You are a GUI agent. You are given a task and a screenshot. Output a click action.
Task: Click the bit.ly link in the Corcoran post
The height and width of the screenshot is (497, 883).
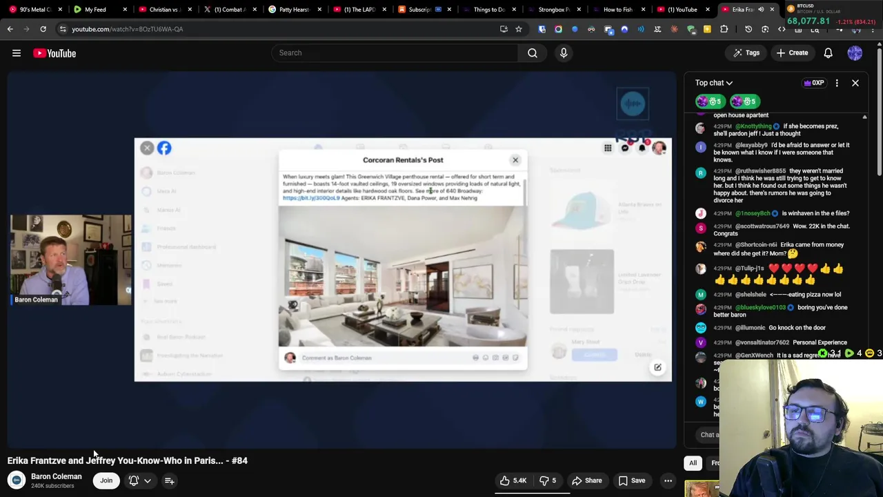point(311,198)
